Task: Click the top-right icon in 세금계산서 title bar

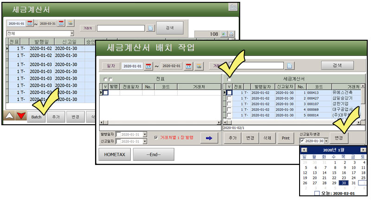Action: click(233, 7)
